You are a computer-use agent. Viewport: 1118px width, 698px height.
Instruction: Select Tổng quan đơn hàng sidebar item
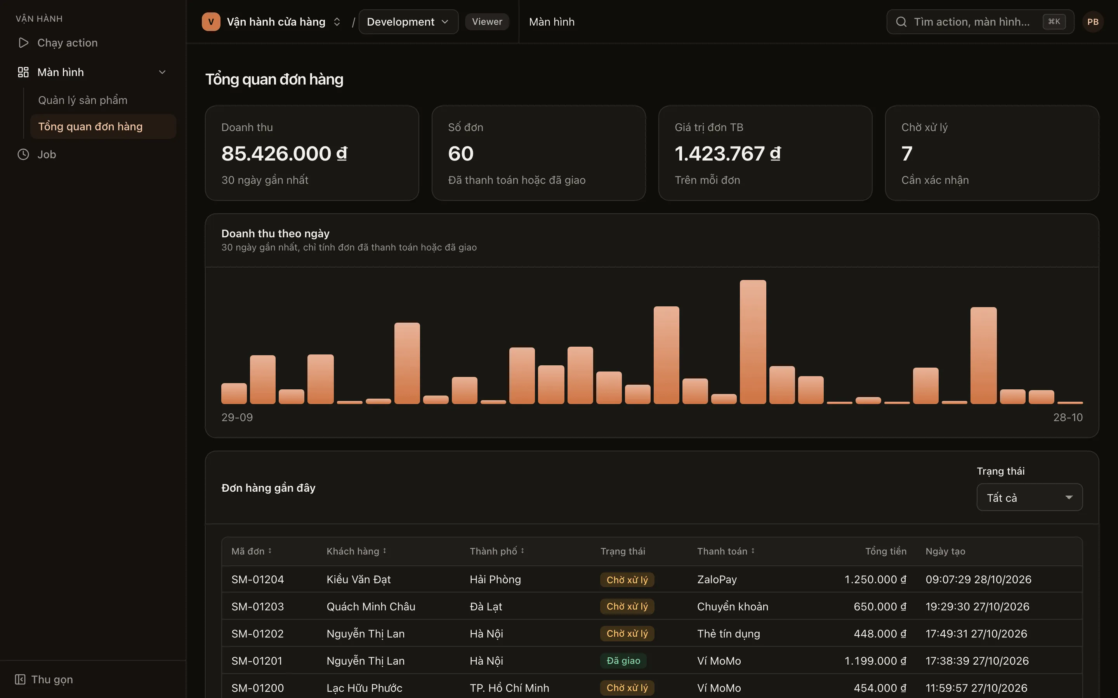pyautogui.click(x=103, y=126)
